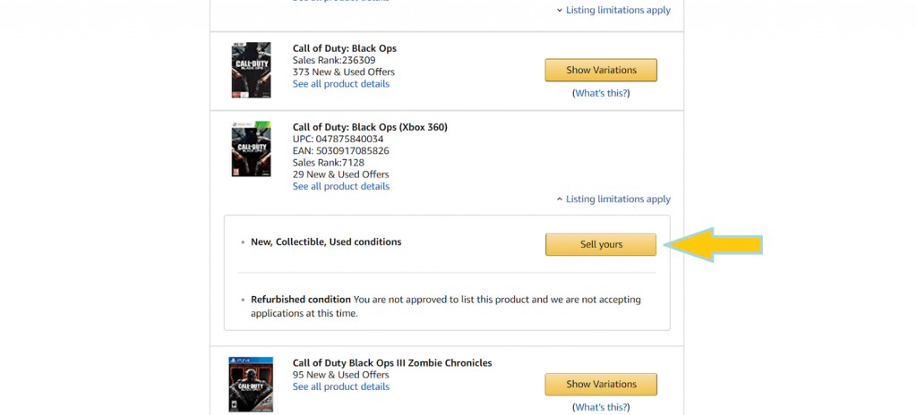Click the 29 New & Used Offers text
This screenshot has width=917, height=415.
341,174
